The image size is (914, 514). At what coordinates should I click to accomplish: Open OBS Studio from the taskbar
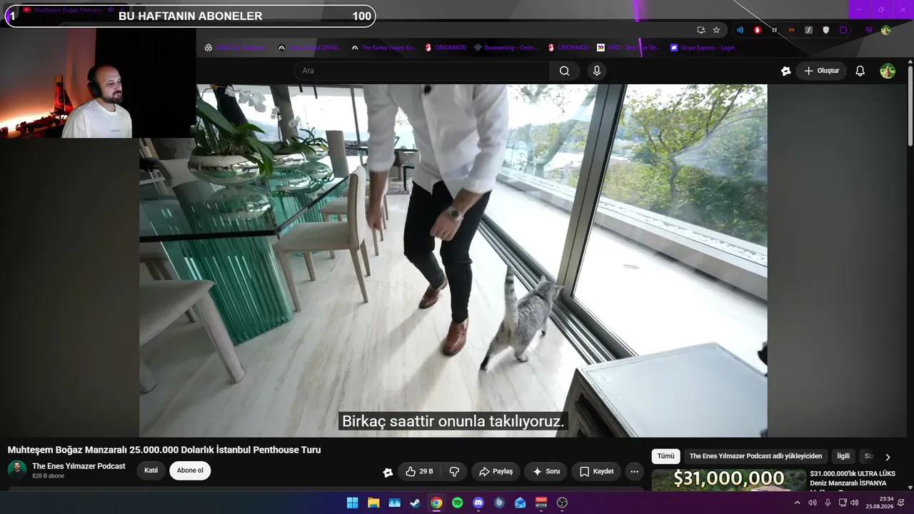(562, 503)
